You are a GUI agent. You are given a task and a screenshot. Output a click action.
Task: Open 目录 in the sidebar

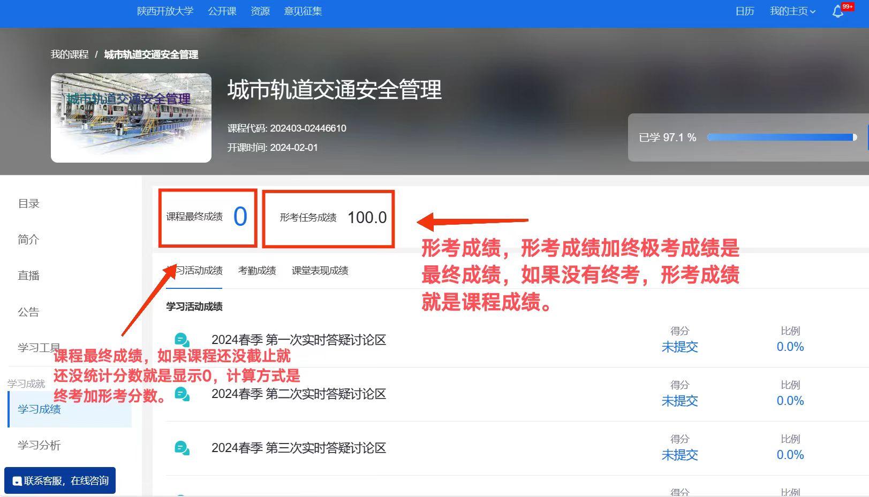pos(29,203)
